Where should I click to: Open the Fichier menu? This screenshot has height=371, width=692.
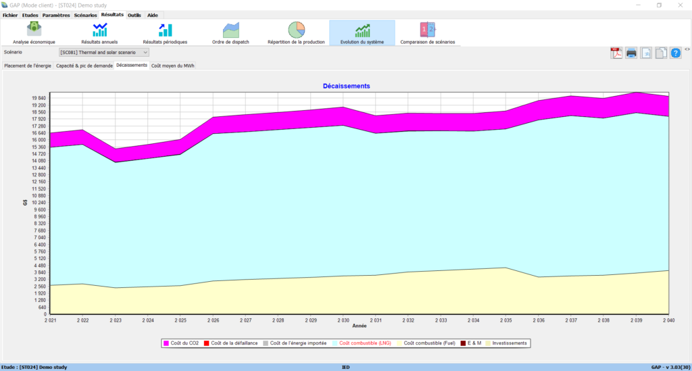pos(10,15)
